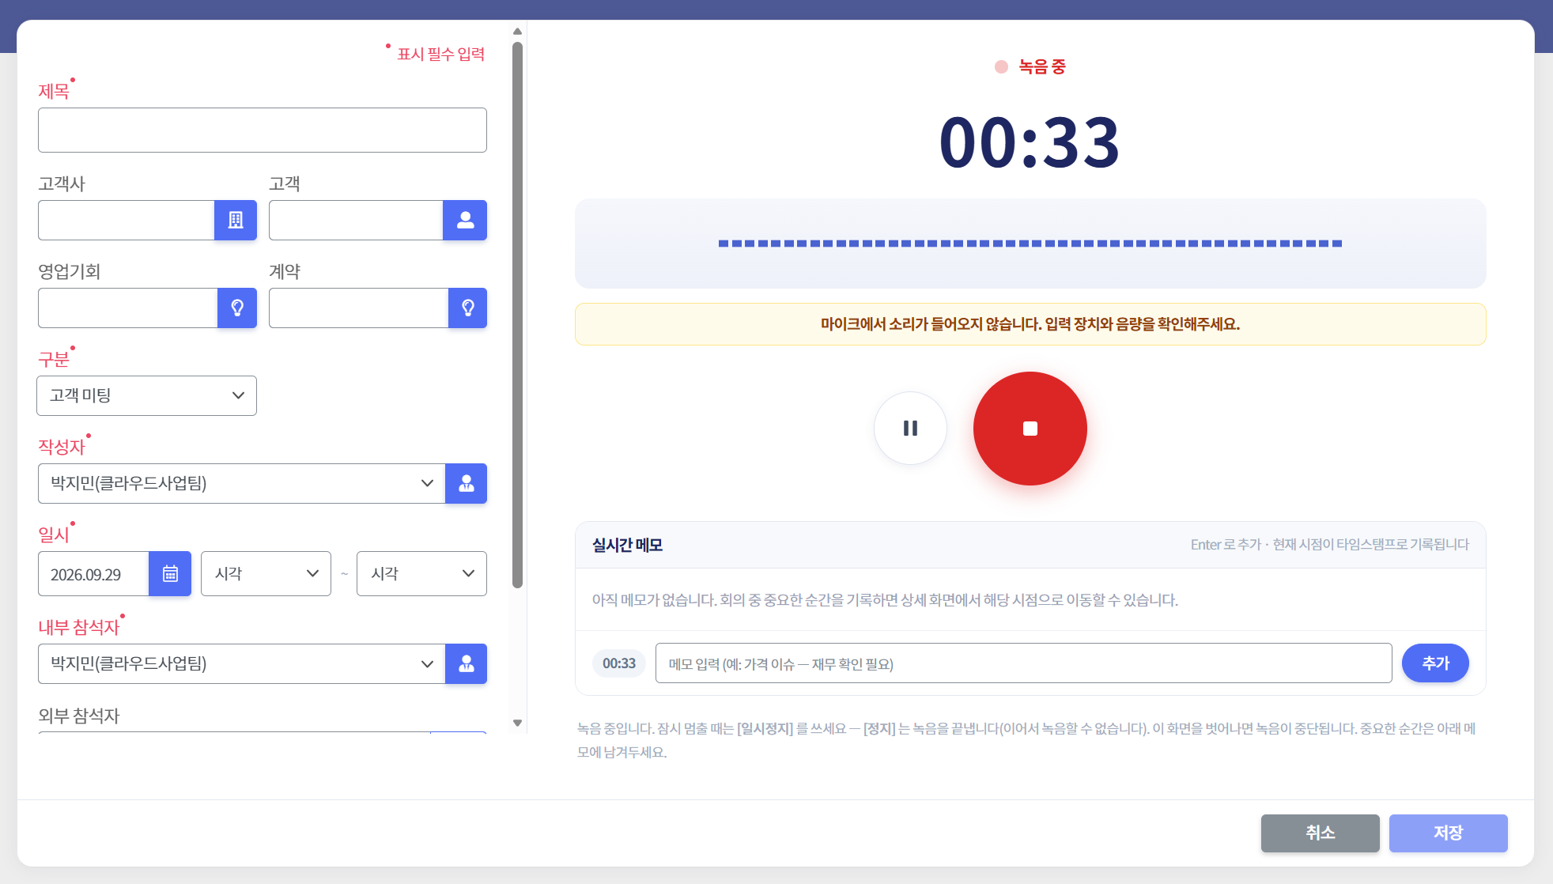Click the 취소 button

point(1320,833)
